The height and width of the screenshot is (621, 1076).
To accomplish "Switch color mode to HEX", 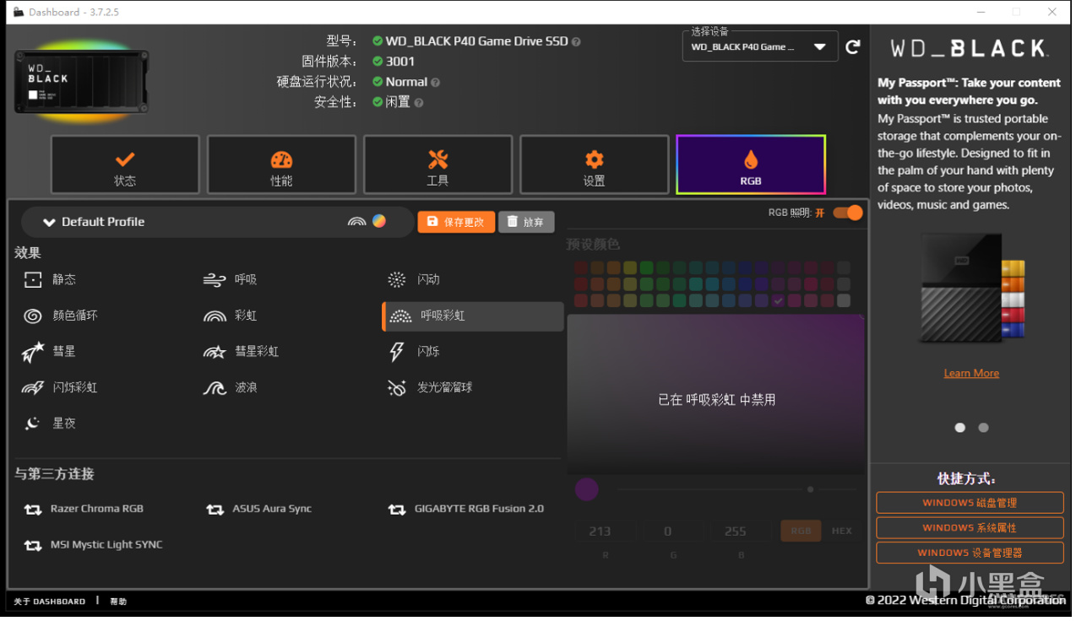I will [841, 532].
